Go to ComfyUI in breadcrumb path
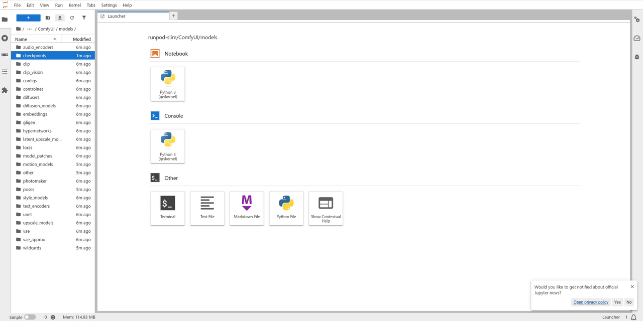 tap(47, 29)
